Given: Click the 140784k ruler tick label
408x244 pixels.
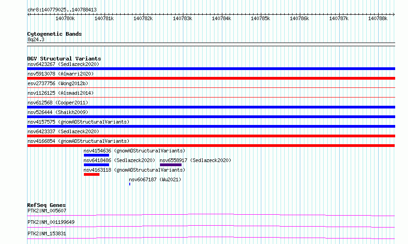Looking at the screenshot, I should coord(221,18).
